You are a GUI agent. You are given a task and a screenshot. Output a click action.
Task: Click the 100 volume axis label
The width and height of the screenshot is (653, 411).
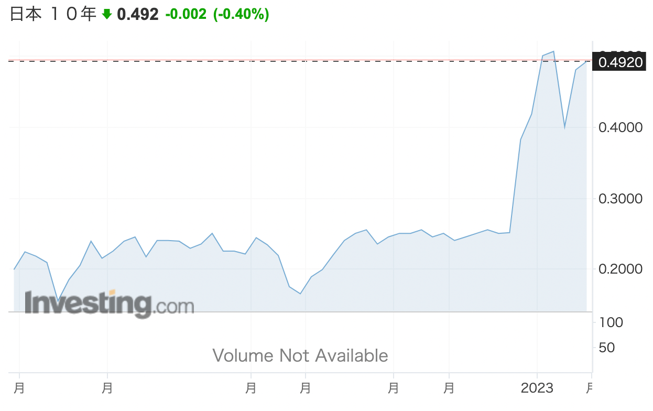611,322
